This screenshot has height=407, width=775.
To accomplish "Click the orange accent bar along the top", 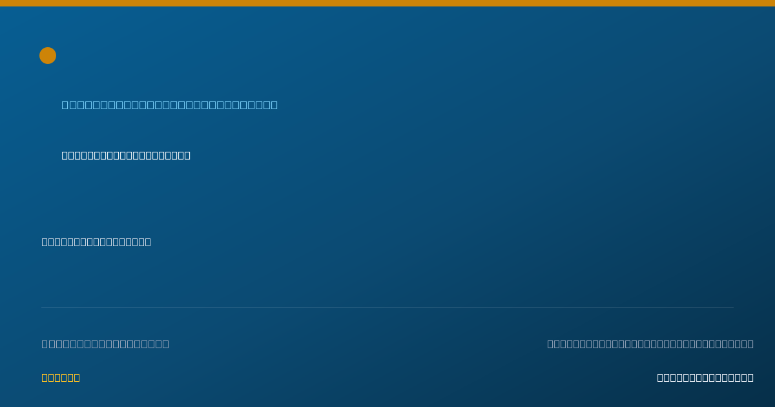I will coord(387,3).
